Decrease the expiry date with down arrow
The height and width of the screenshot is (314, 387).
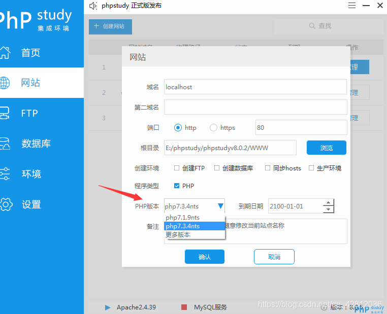pyautogui.click(x=328, y=210)
